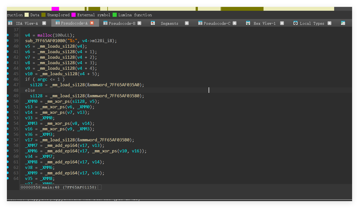Open the Pseudocode-C tab
The width and height of the screenshot is (359, 208).
[x=217, y=23]
